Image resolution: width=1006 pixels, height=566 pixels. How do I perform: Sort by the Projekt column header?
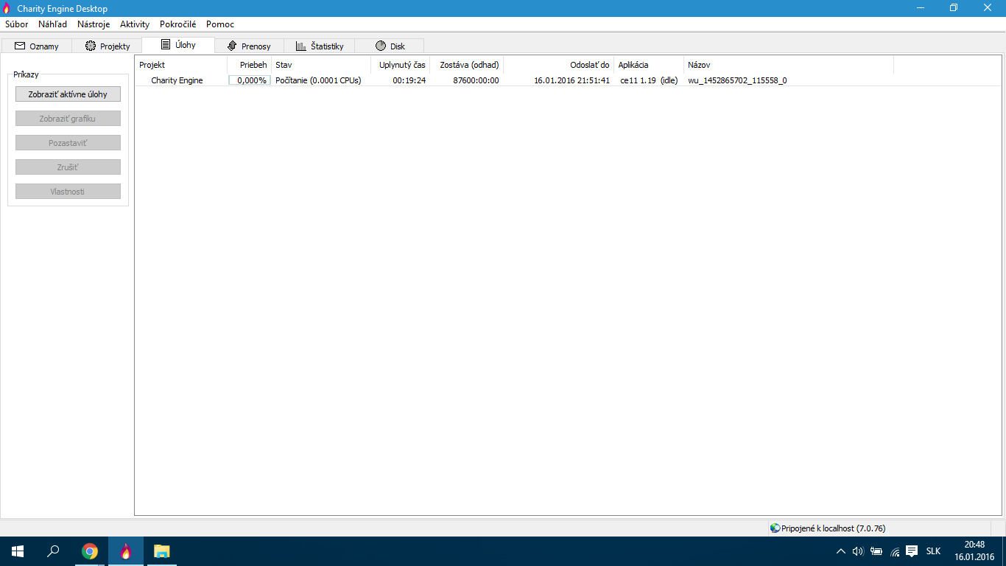coord(181,65)
